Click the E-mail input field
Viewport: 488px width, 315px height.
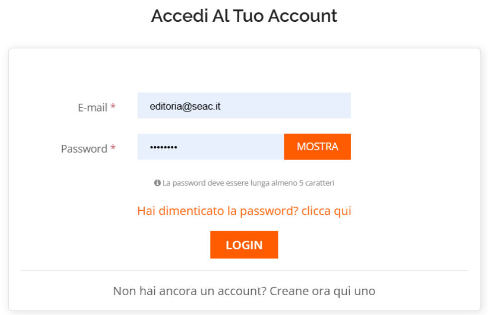pos(244,106)
